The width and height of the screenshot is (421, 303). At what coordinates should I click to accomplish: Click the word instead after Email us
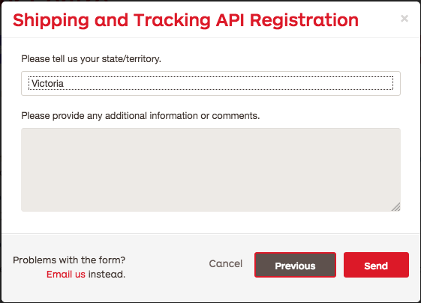click(107, 274)
